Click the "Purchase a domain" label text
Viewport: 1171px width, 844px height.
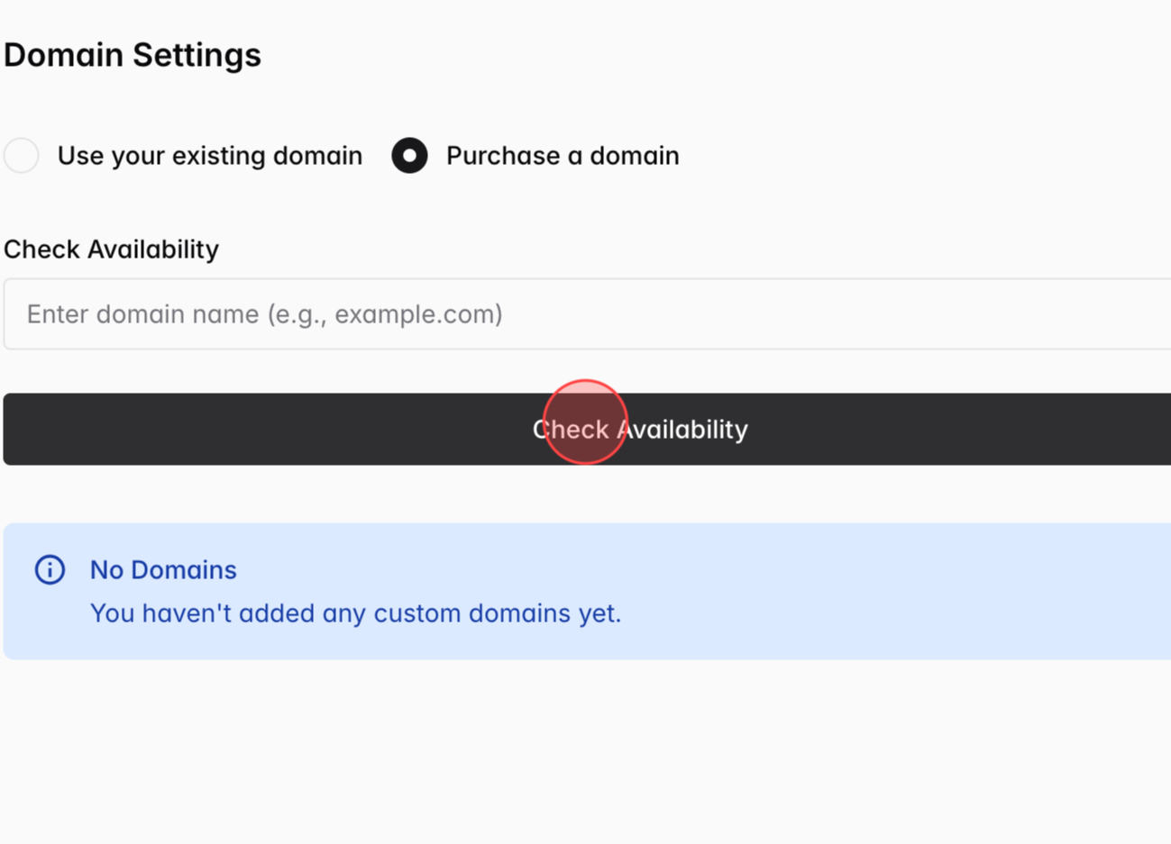point(562,156)
